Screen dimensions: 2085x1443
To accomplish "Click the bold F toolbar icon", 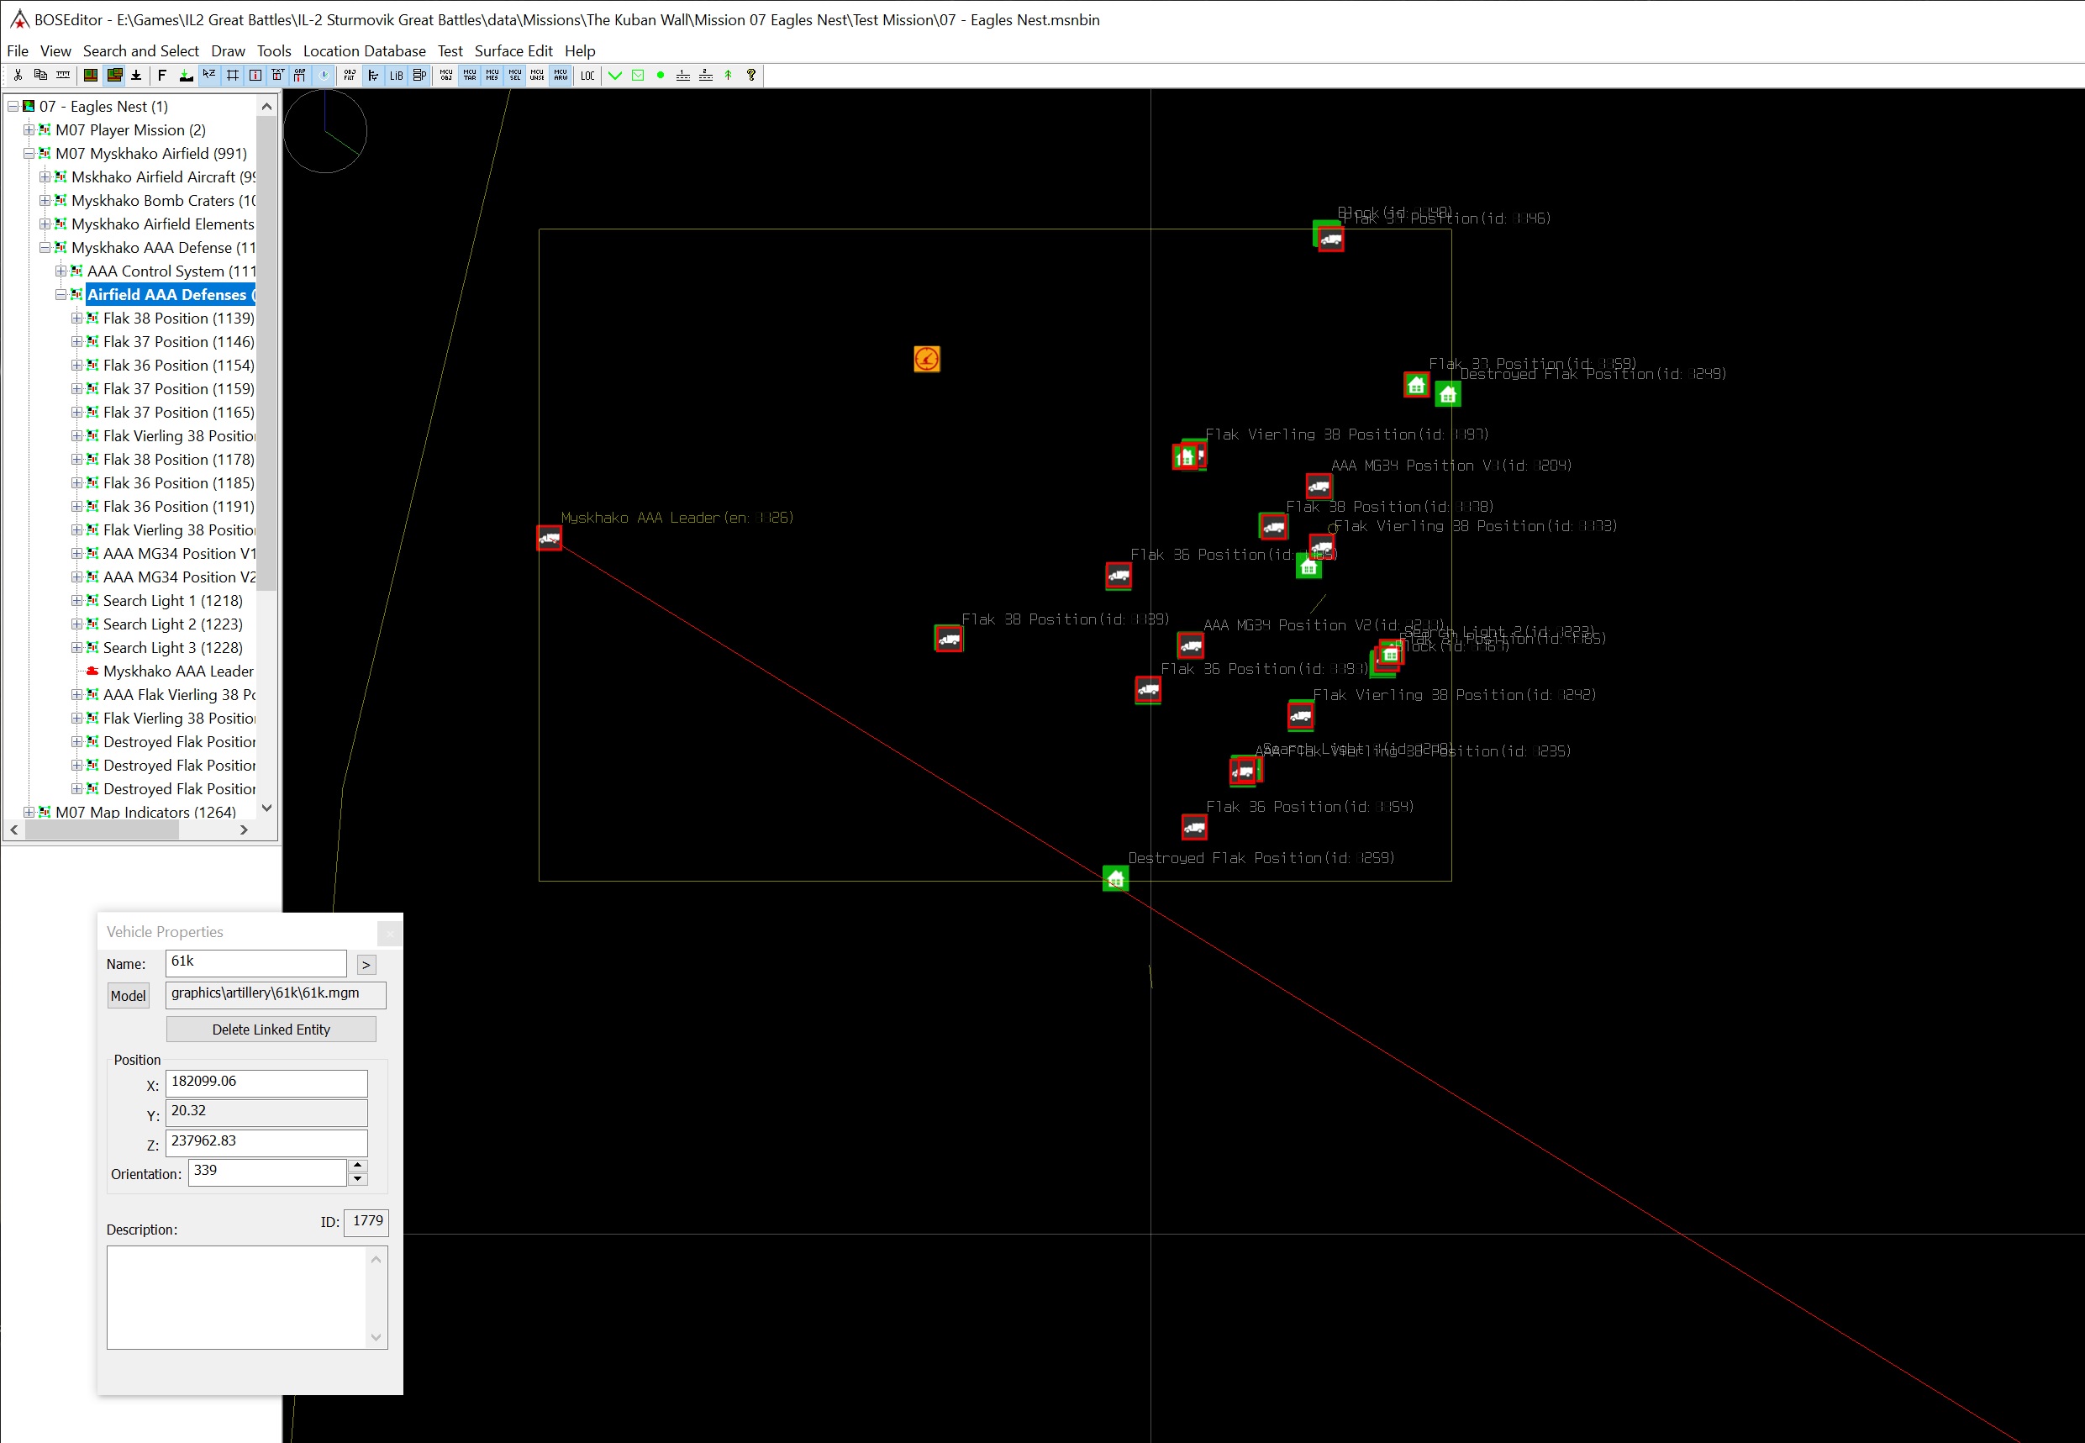I will click(162, 76).
